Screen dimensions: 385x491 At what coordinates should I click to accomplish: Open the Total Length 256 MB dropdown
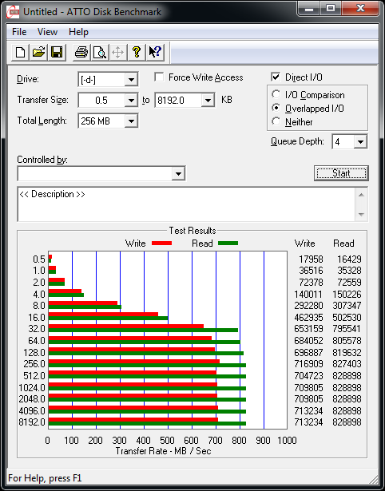(131, 121)
